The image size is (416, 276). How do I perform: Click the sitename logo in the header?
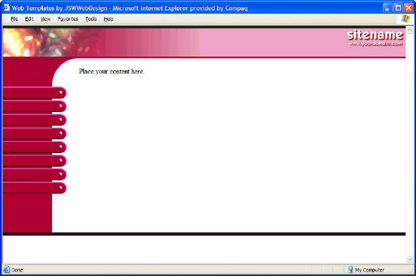pos(374,34)
